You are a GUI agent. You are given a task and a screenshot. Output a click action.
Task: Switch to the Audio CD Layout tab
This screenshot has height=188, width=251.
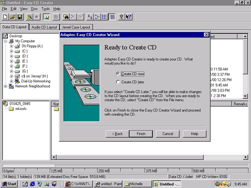[44, 27]
